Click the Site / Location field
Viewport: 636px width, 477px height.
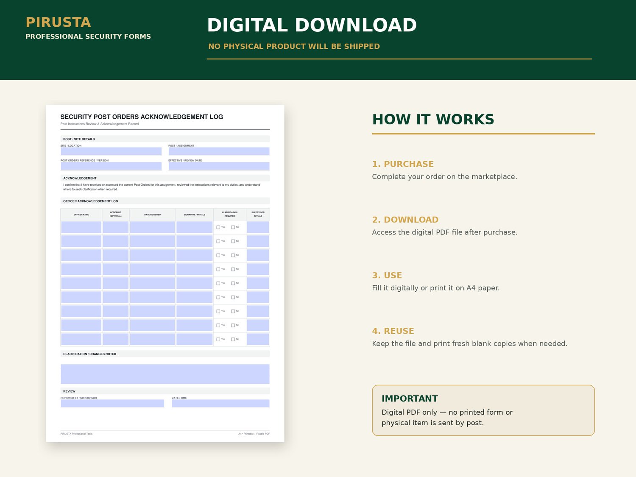(111, 151)
